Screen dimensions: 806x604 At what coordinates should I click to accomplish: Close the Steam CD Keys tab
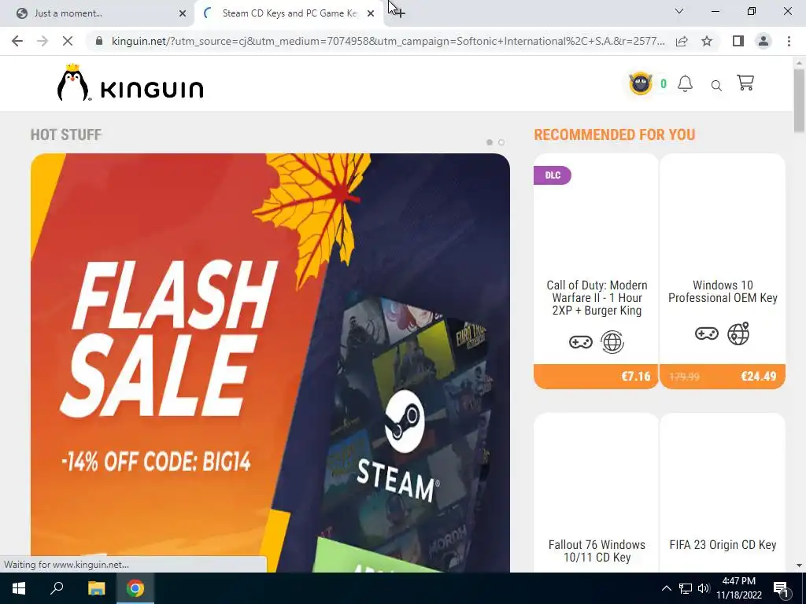pos(371,13)
